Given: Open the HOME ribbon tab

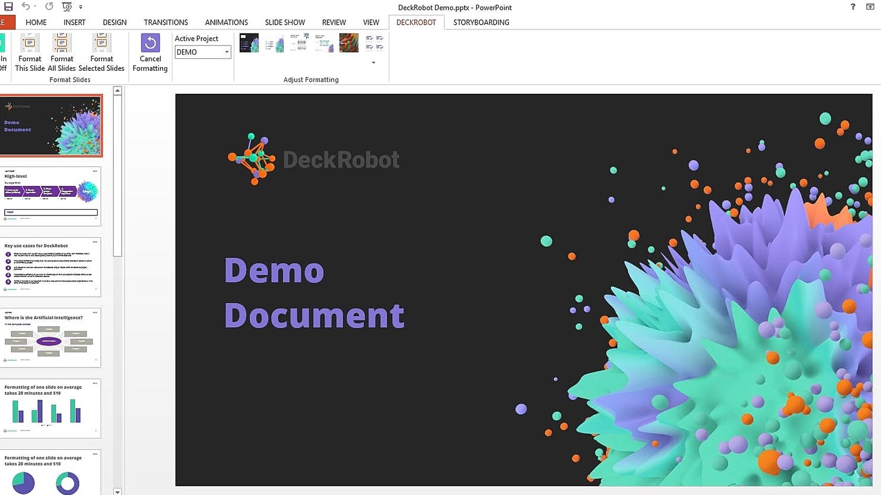Looking at the screenshot, I should pos(36,22).
